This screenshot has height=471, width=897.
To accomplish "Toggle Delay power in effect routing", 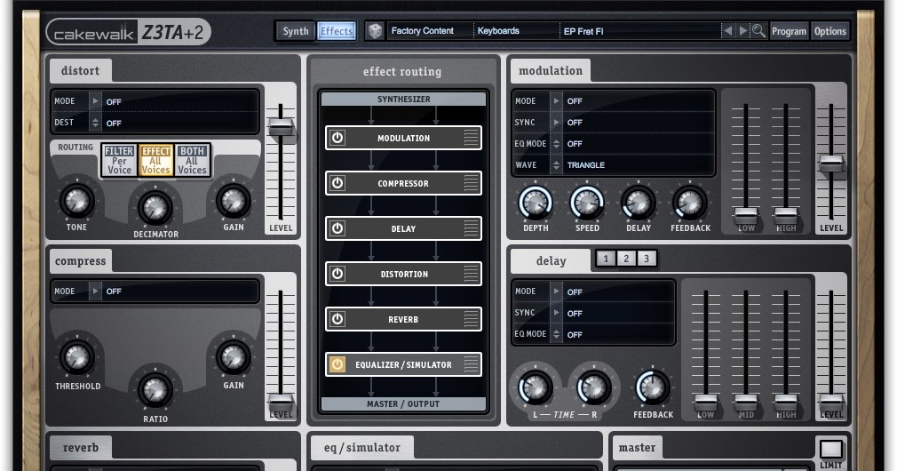I will coord(337,228).
